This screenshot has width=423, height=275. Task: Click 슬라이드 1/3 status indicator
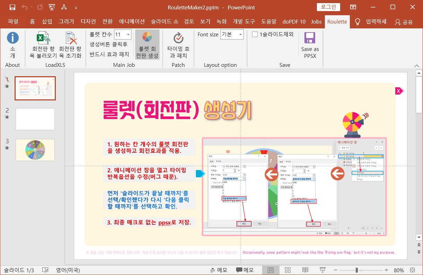[x=19, y=270]
